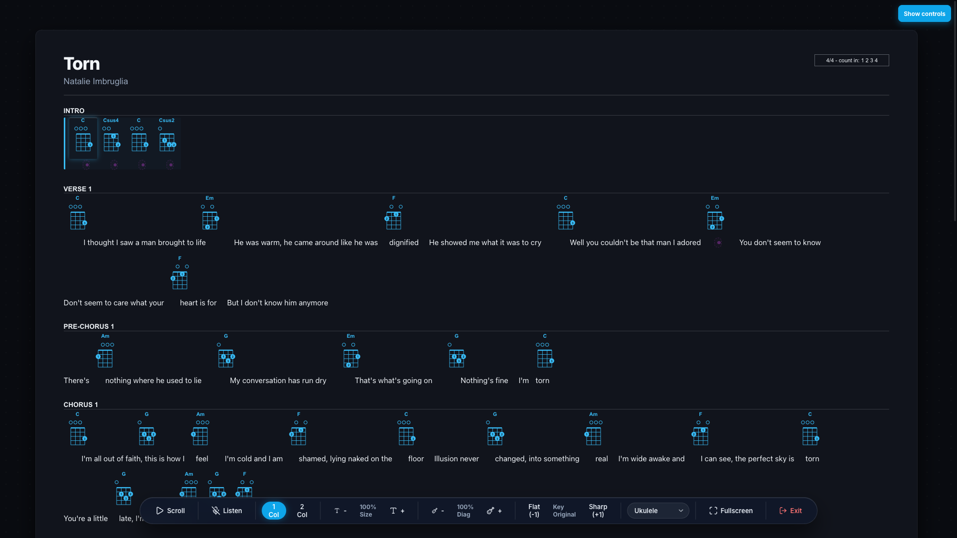Click G chord above "changed, into something"

tap(495, 429)
